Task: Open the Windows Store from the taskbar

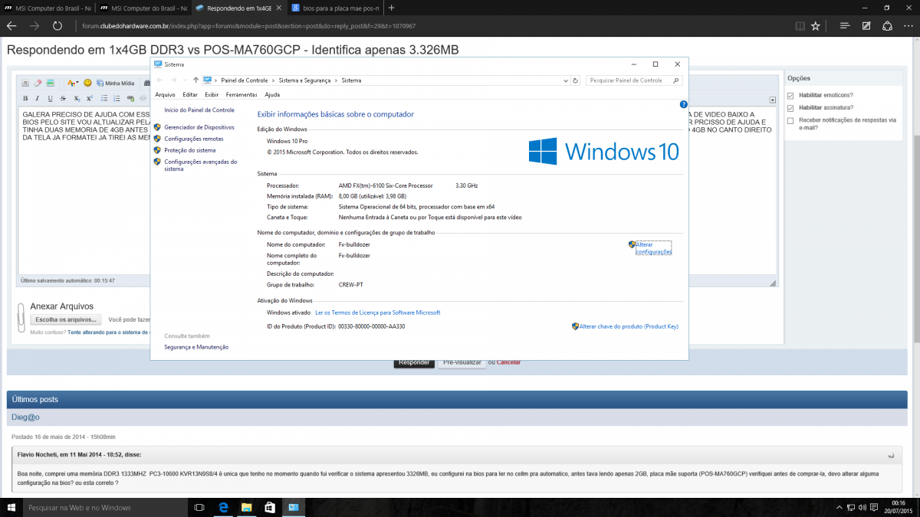Action: (270, 508)
